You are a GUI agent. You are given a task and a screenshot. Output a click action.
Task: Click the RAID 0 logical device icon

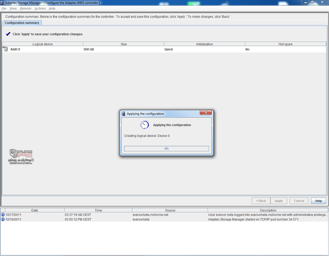(x=5, y=49)
